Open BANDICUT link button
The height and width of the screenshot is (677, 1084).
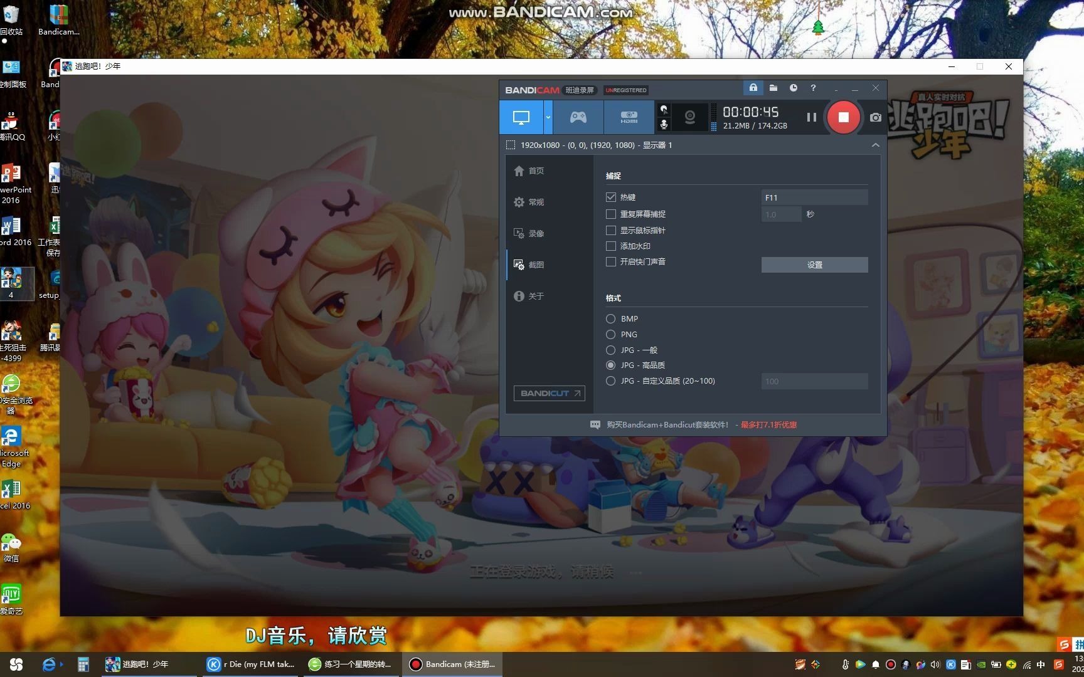coord(549,393)
